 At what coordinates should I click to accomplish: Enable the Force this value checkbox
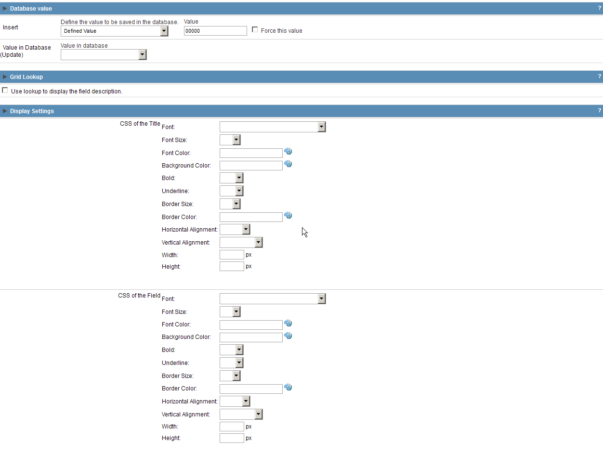255,30
